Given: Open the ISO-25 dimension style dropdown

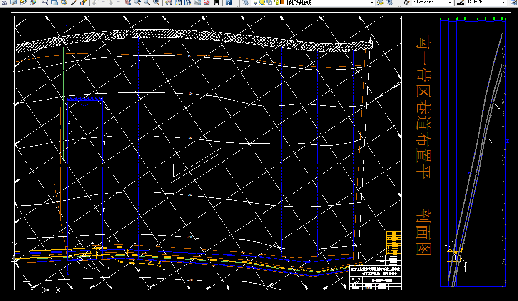Looking at the screenshot, I should (503, 2).
